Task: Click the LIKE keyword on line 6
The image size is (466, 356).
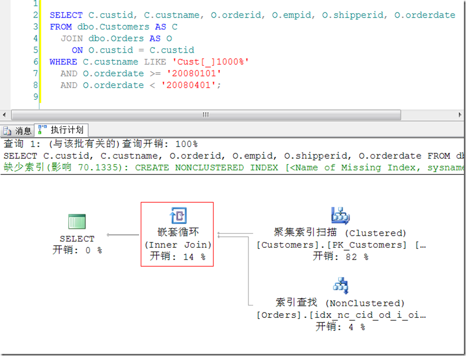Action: click(x=155, y=62)
